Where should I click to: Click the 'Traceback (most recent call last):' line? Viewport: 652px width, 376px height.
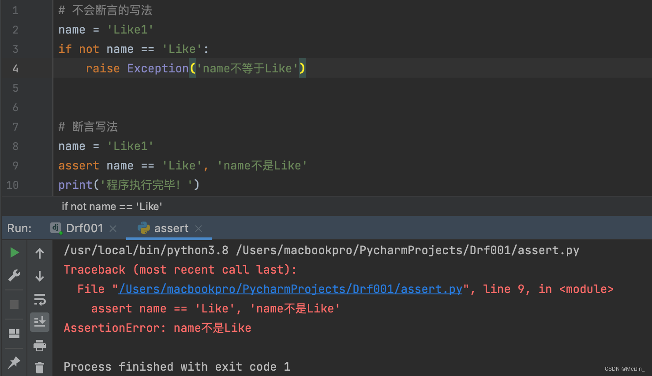pos(180,270)
